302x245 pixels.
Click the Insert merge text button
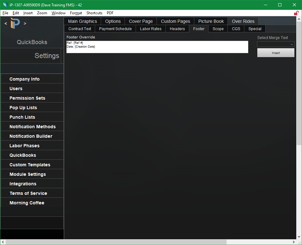click(275, 52)
